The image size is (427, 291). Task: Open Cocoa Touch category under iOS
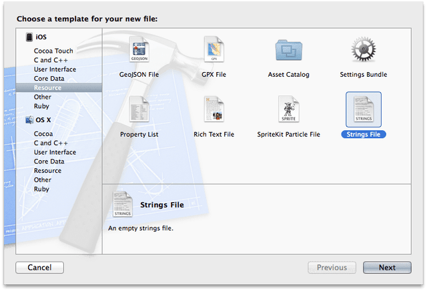(x=53, y=51)
